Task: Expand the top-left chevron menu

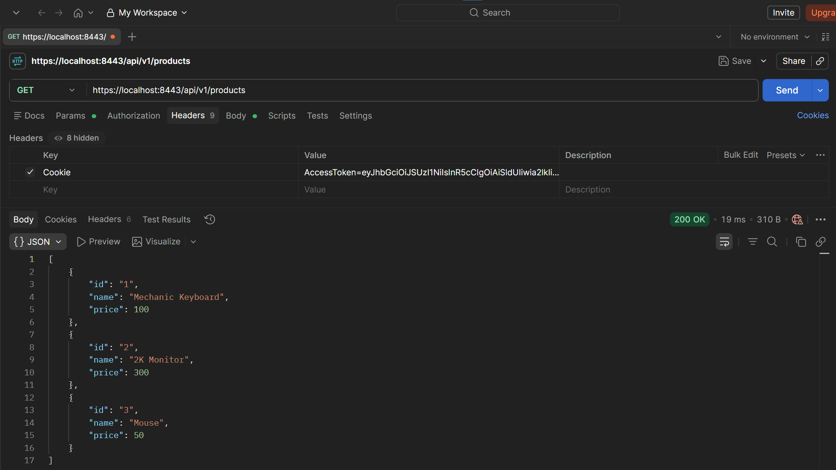Action: point(16,13)
